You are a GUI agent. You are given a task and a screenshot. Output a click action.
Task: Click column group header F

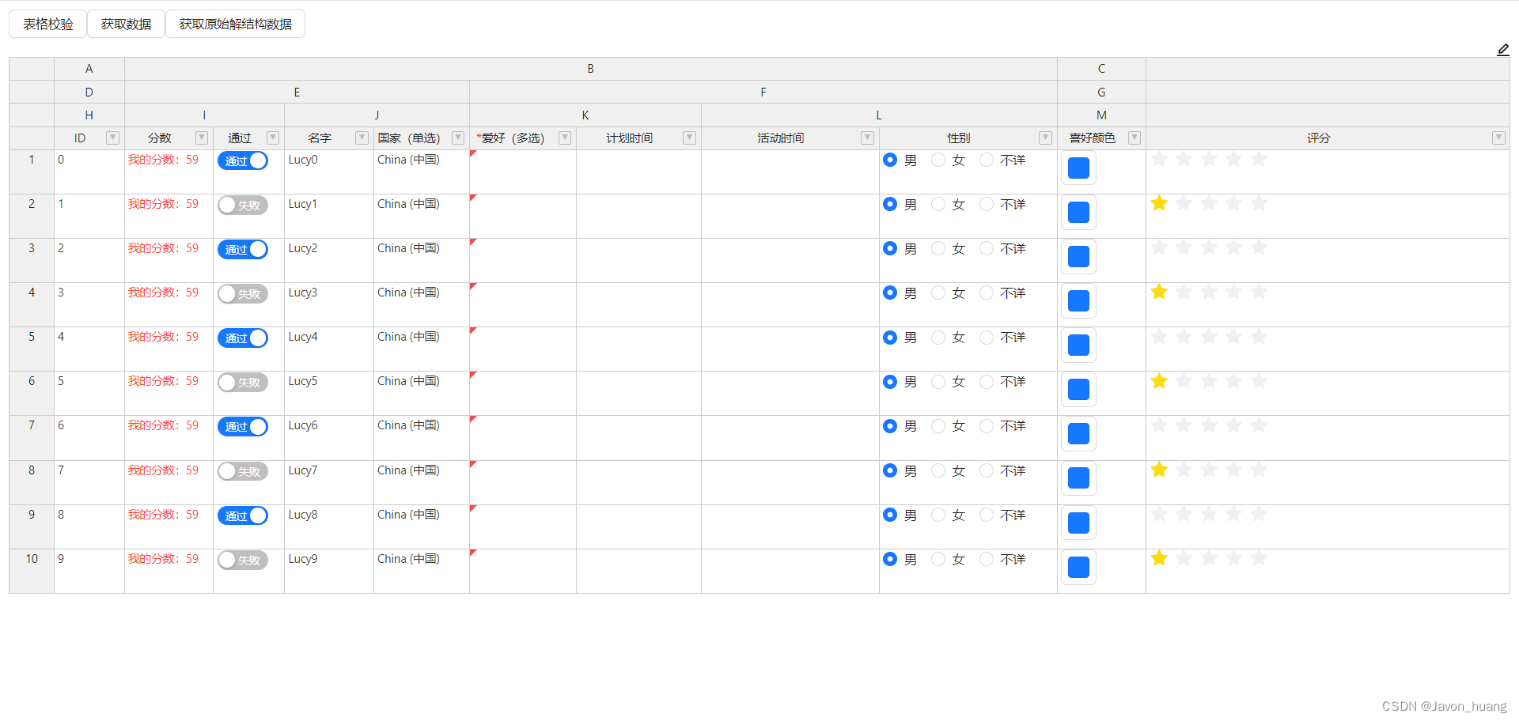763,92
